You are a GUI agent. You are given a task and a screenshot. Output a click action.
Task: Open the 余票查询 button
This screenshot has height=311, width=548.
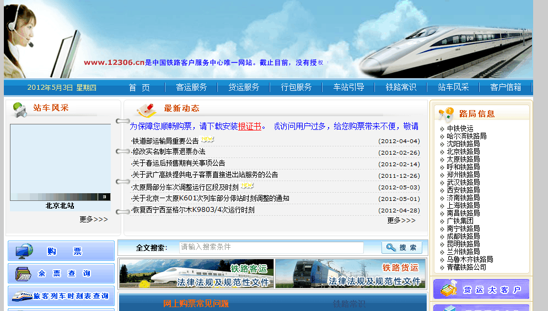[61, 274]
